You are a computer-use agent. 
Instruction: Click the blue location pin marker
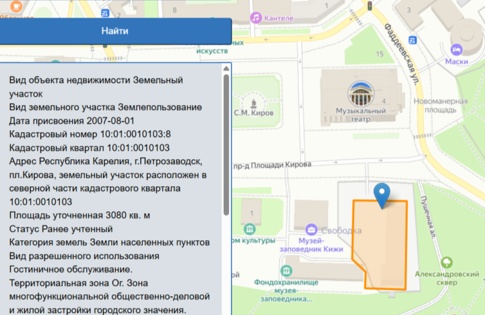(x=383, y=194)
